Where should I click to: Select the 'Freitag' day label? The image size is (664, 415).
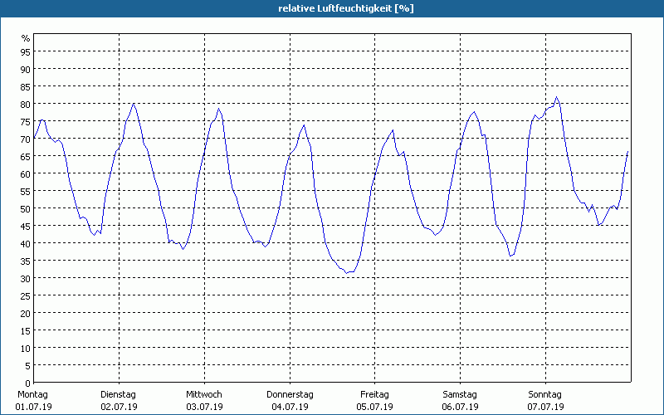(x=374, y=394)
